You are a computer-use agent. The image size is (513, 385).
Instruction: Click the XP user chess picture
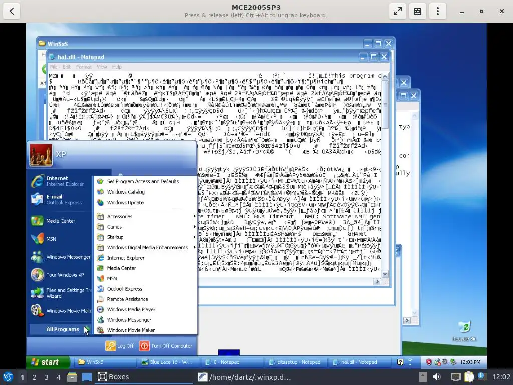coord(41,155)
